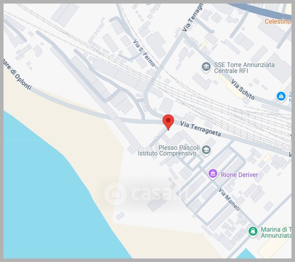This screenshot has height=262, width=295.
Task: Click the blue shopping bag icon
Action: pyautogui.click(x=281, y=97)
